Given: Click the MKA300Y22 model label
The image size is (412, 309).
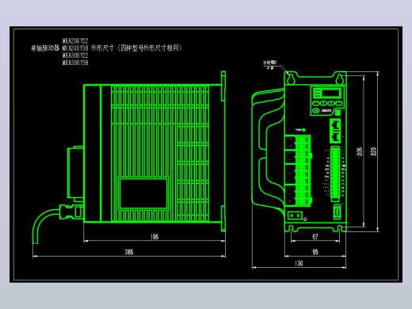Looking at the screenshot, I should tap(75, 55).
